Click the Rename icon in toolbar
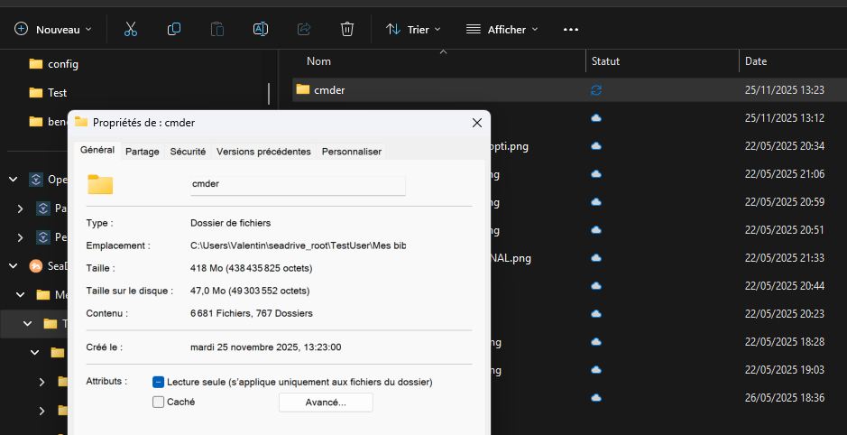 point(261,29)
